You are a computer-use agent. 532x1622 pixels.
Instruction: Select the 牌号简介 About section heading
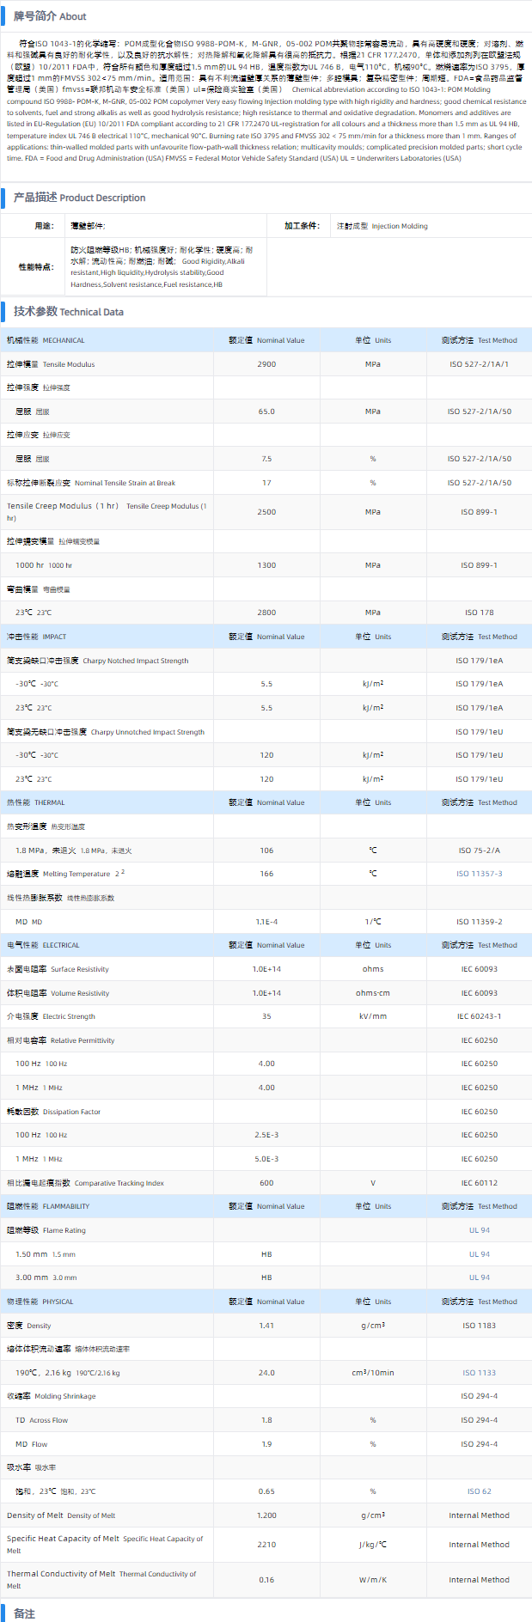(50, 16)
